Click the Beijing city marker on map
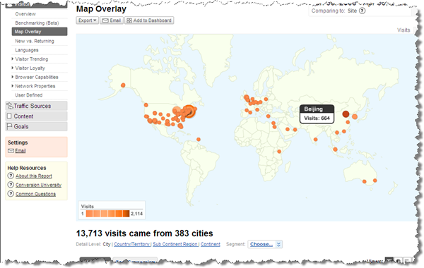Screen dimensions: 424x268 (x=346, y=114)
